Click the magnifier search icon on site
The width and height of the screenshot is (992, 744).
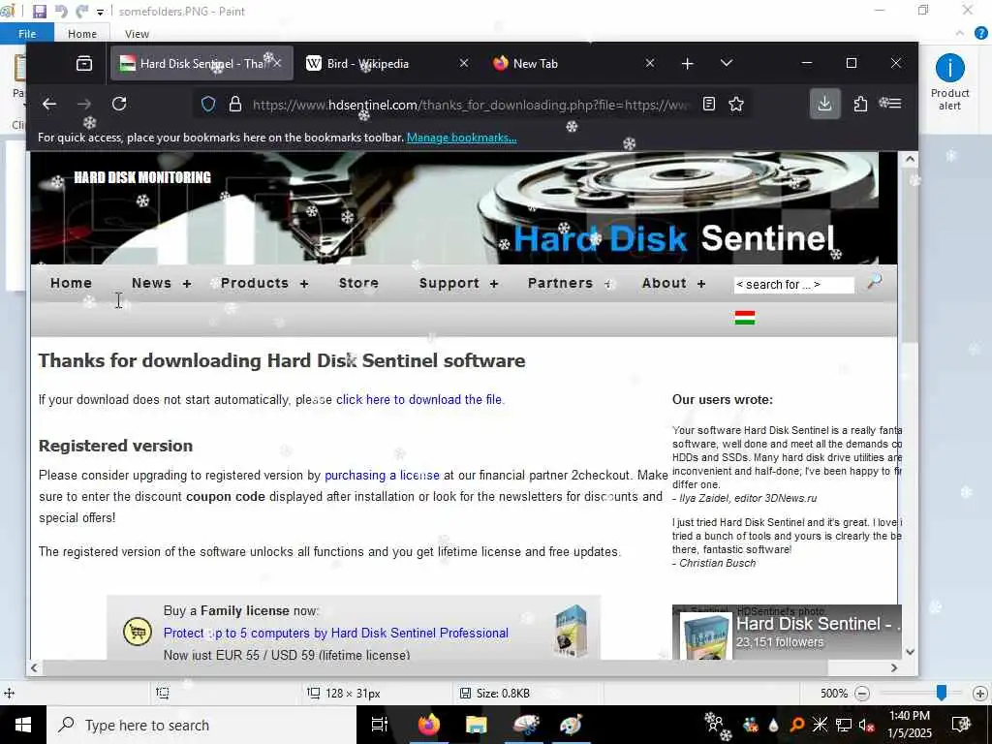tap(874, 282)
